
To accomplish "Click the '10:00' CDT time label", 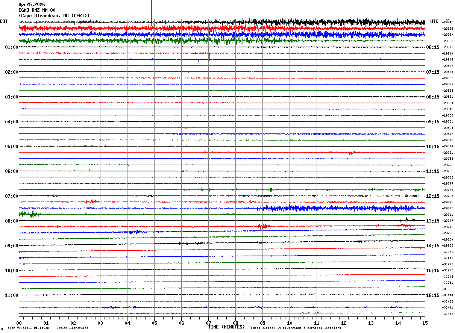I will click(12, 271).
